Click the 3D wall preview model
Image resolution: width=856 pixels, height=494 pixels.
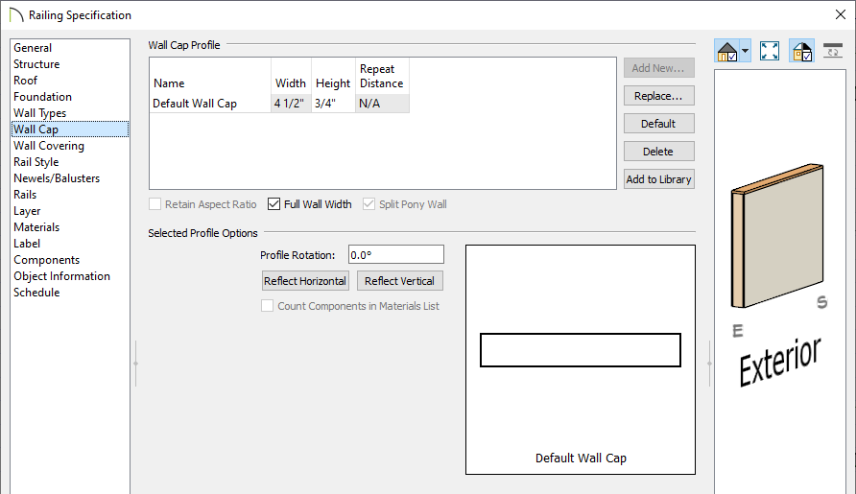[x=777, y=236]
